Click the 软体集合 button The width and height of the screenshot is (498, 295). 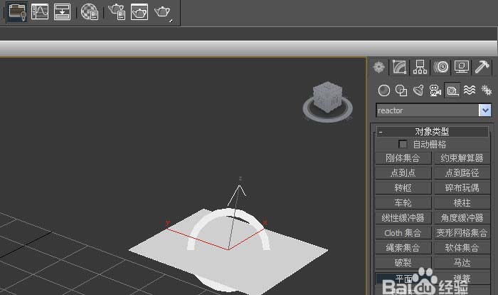pos(462,248)
